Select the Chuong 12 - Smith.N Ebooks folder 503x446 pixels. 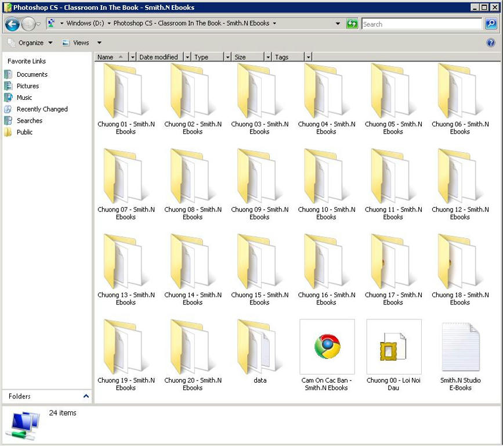tap(460, 184)
